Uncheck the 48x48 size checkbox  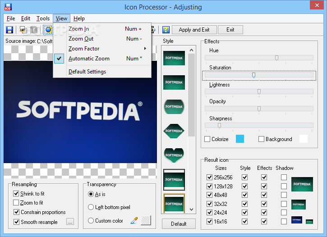(209, 195)
